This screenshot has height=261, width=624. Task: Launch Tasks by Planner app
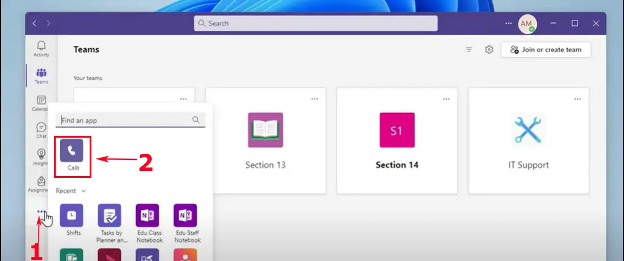point(109,216)
